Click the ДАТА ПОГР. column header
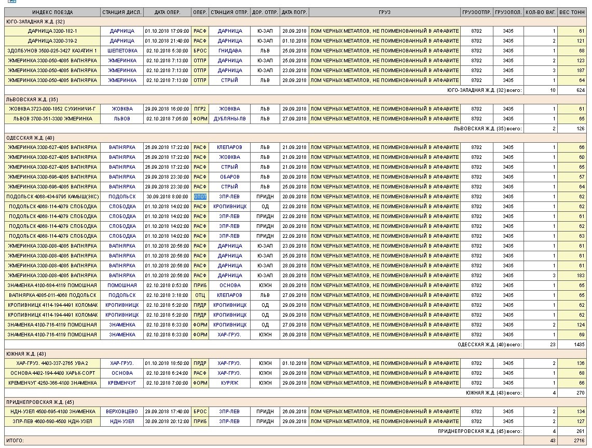592x448 pixels. point(295,12)
